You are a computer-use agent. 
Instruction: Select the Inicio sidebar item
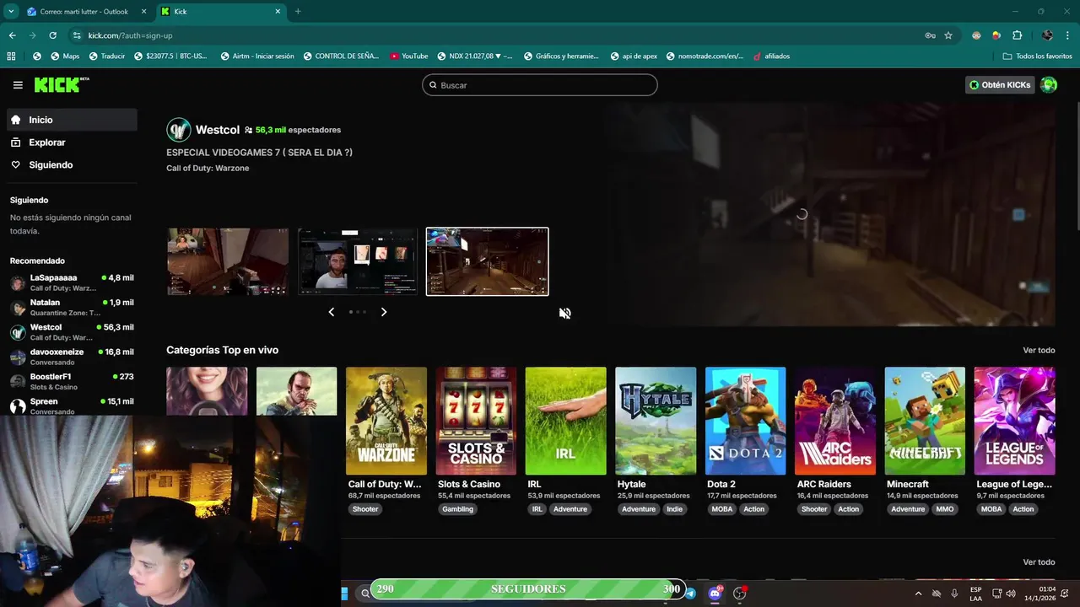(x=72, y=120)
